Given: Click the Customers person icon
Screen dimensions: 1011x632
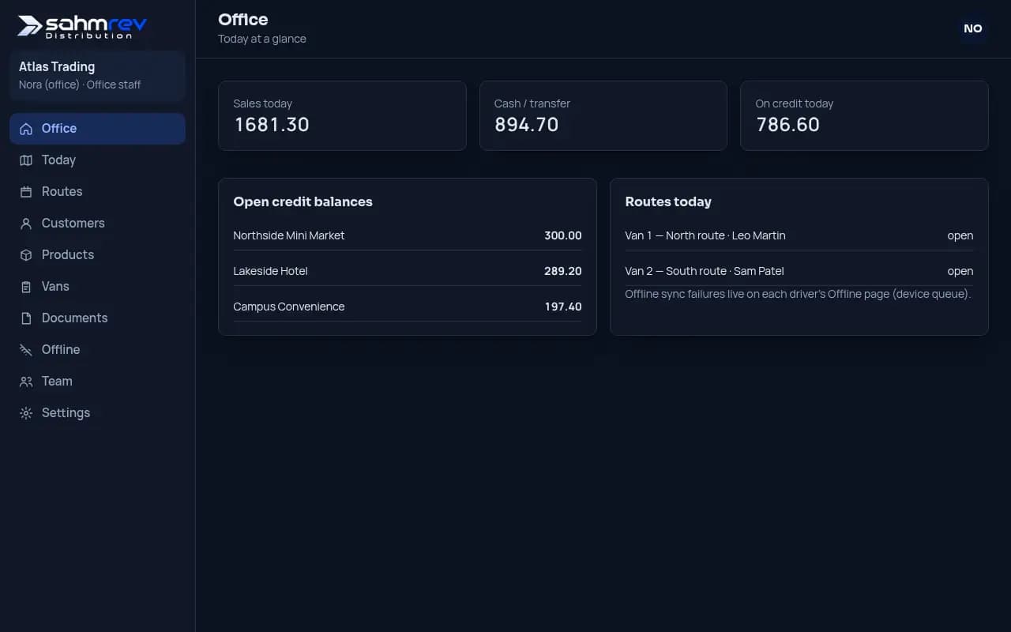Looking at the screenshot, I should 26,224.
